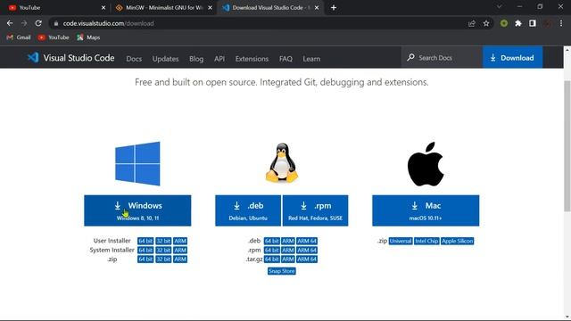The height and width of the screenshot is (321, 571).
Task: Click the browser forward arrow
Action: click(24, 23)
